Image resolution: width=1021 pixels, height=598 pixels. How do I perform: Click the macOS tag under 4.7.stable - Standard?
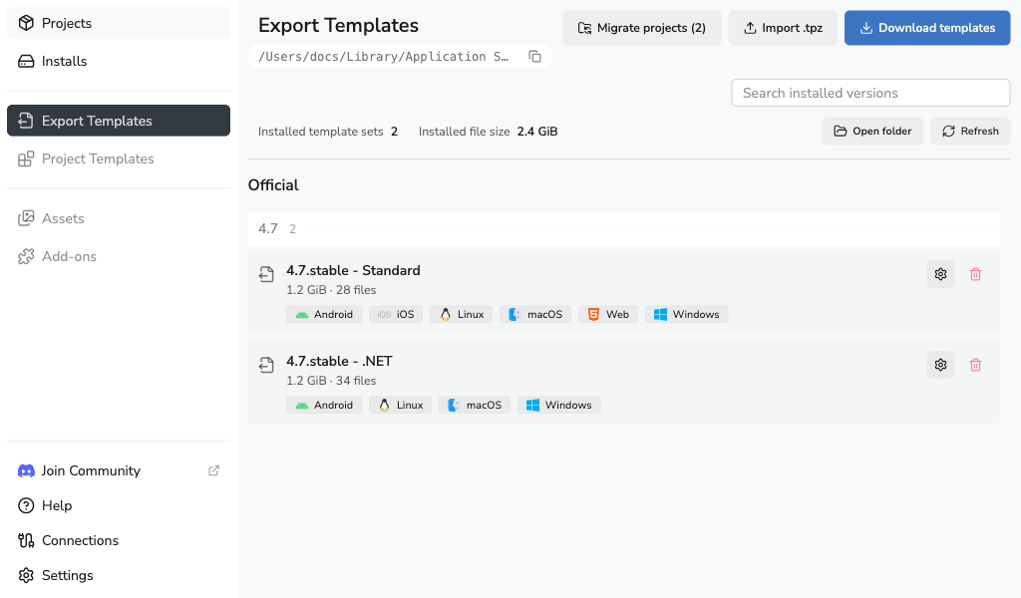click(x=535, y=314)
